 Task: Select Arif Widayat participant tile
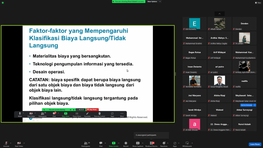[x=219, y=53]
